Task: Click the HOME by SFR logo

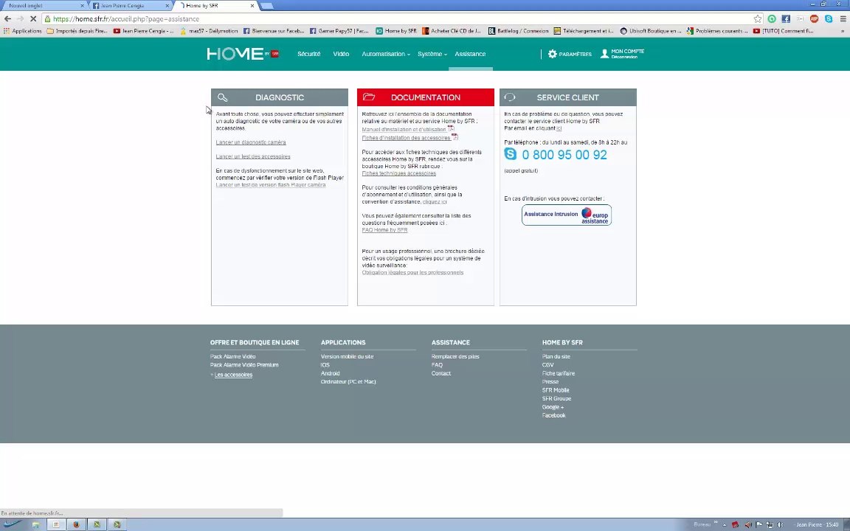Action: pos(242,54)
